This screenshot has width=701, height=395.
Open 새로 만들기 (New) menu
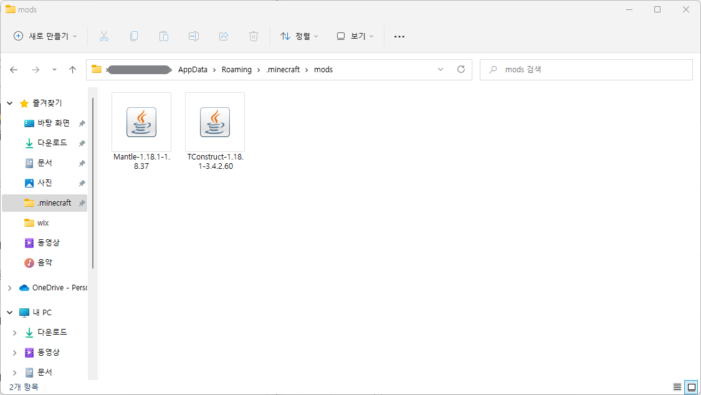click(x=45, y=36)
